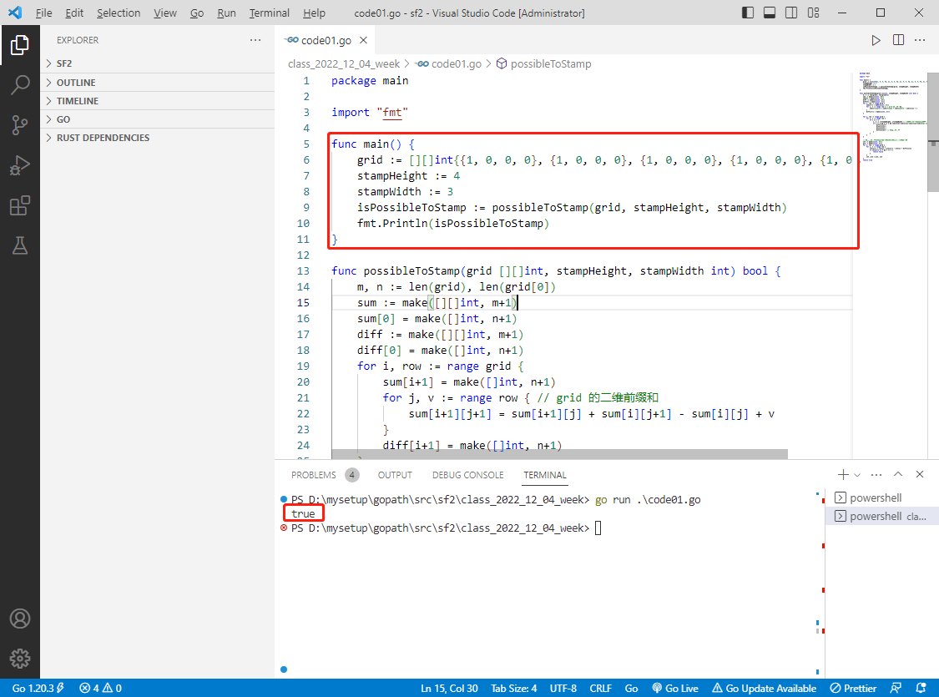Click Go Update Available in status bar
Screen dimensions: 939x697
(x=764, y=688)
